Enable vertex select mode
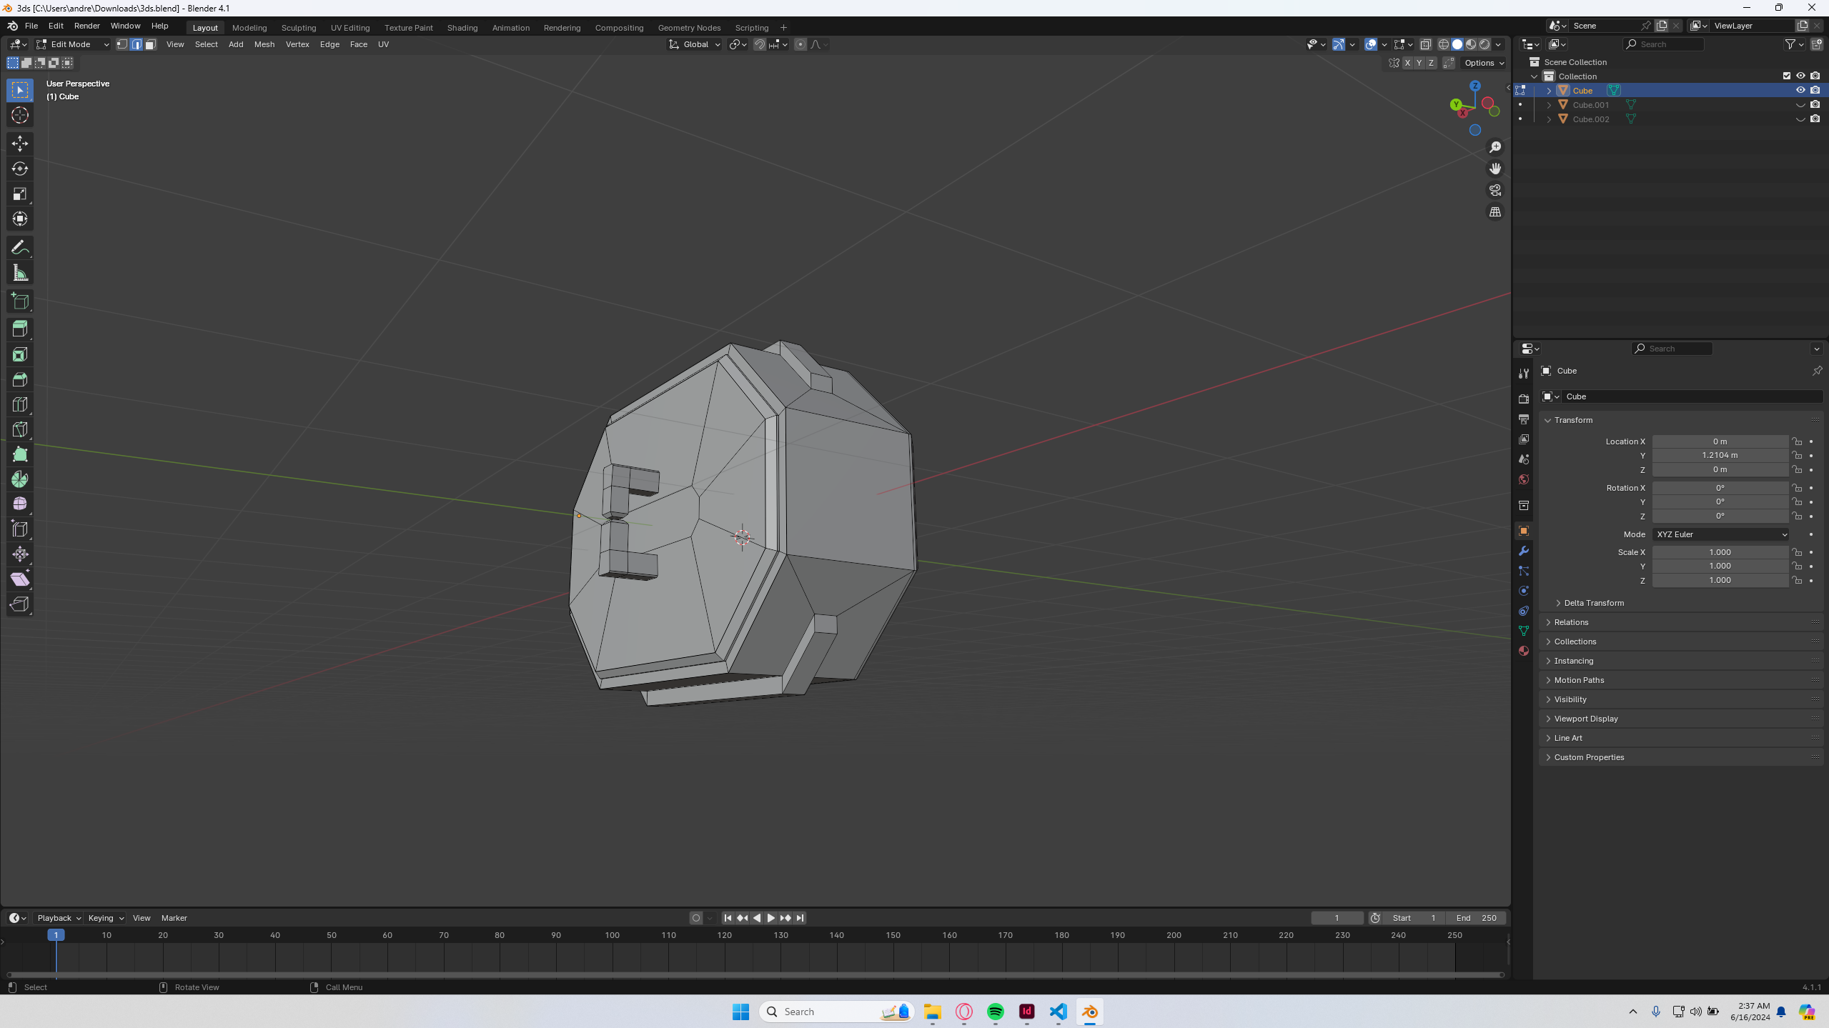 tap(122, 44)
